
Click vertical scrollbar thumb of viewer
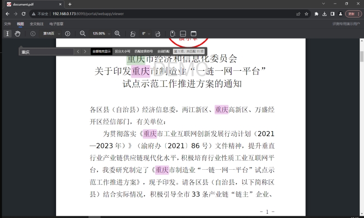(362, 57)
